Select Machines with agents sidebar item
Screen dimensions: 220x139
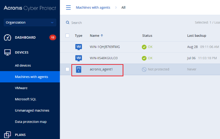(x=30, y=77)
